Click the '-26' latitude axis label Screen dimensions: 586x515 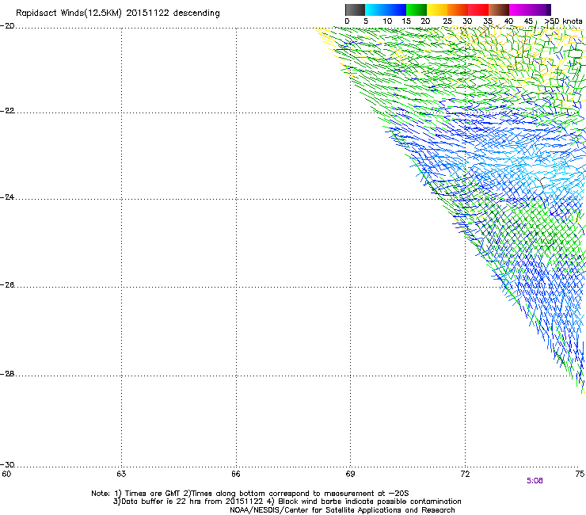click(7, 285)
